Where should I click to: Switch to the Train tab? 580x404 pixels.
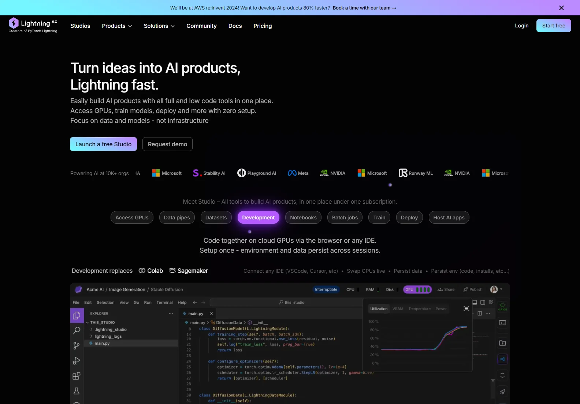click(379, 218)
